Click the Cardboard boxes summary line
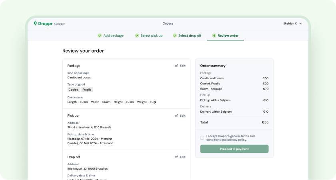Screen dimensions: 336x180 234,78
